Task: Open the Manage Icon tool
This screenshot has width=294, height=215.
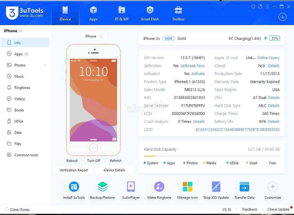Action: click(187, 189)
